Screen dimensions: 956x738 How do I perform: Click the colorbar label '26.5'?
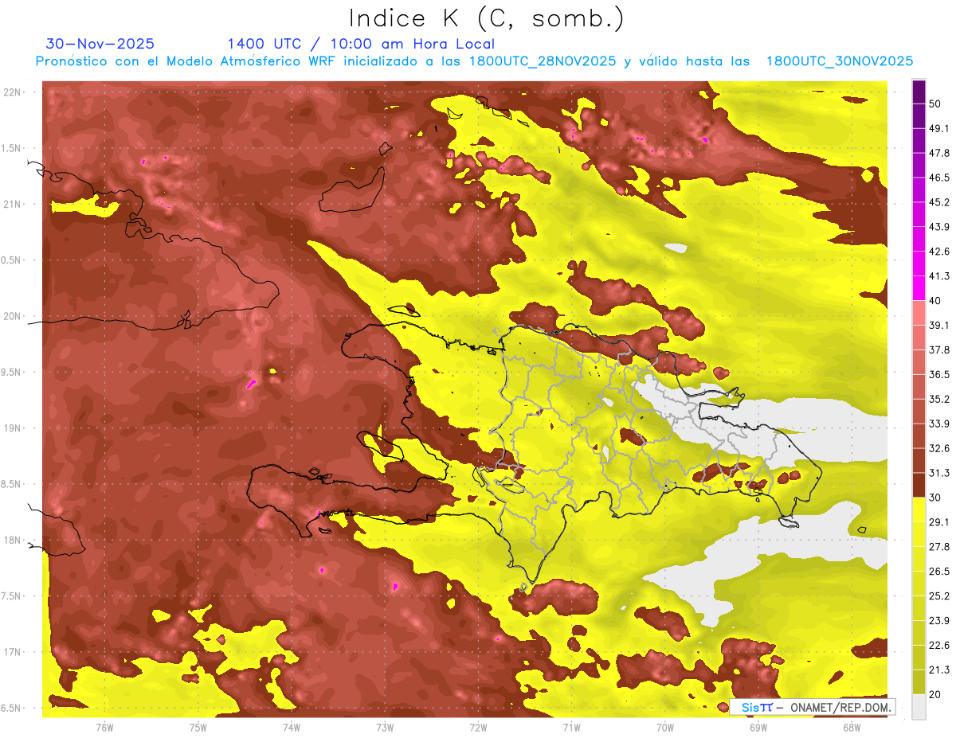(939, 571)
